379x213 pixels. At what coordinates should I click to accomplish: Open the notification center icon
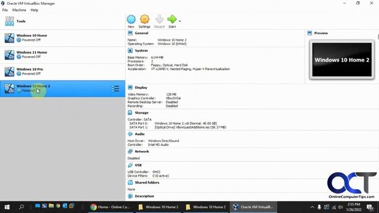pyautogui.click(x=370, y=207)
